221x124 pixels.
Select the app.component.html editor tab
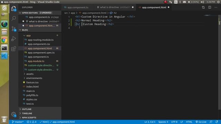pos(154,7)
